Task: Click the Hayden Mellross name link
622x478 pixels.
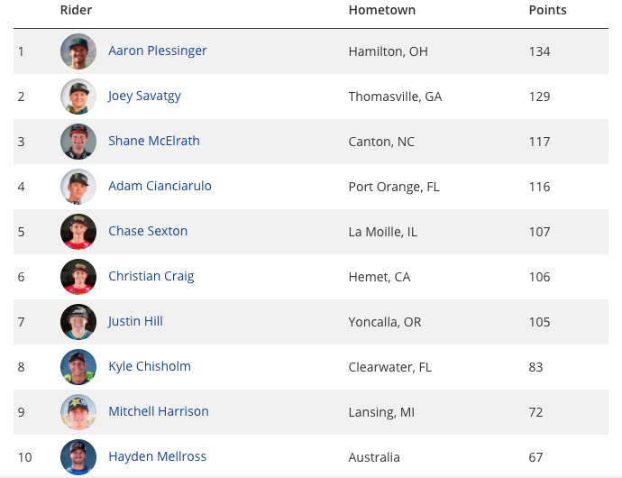Action: point(157,456)
